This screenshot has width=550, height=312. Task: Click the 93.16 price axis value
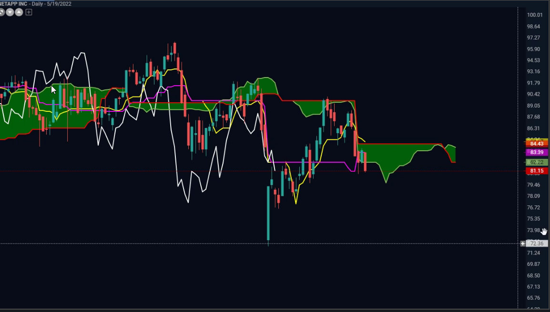click(x=533, y=71)
